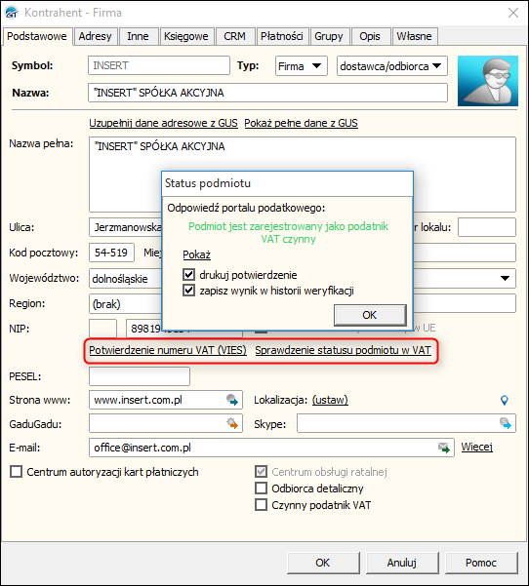
Task: Switch to the Księgowe tab
Action: point(186,36)
